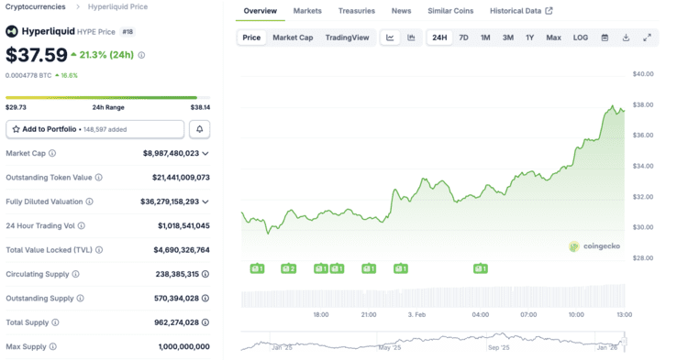
Task: Toggle the LOG scale option
Action: (581, 38)
